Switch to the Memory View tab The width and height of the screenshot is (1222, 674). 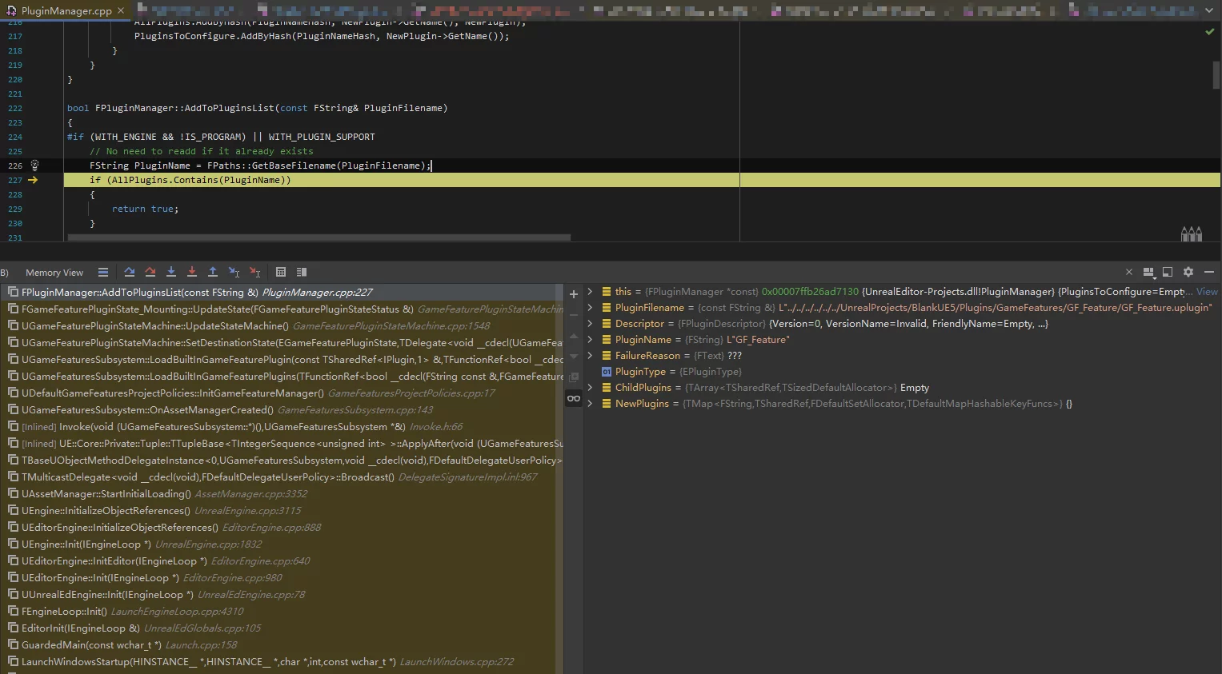pos(54,273)
